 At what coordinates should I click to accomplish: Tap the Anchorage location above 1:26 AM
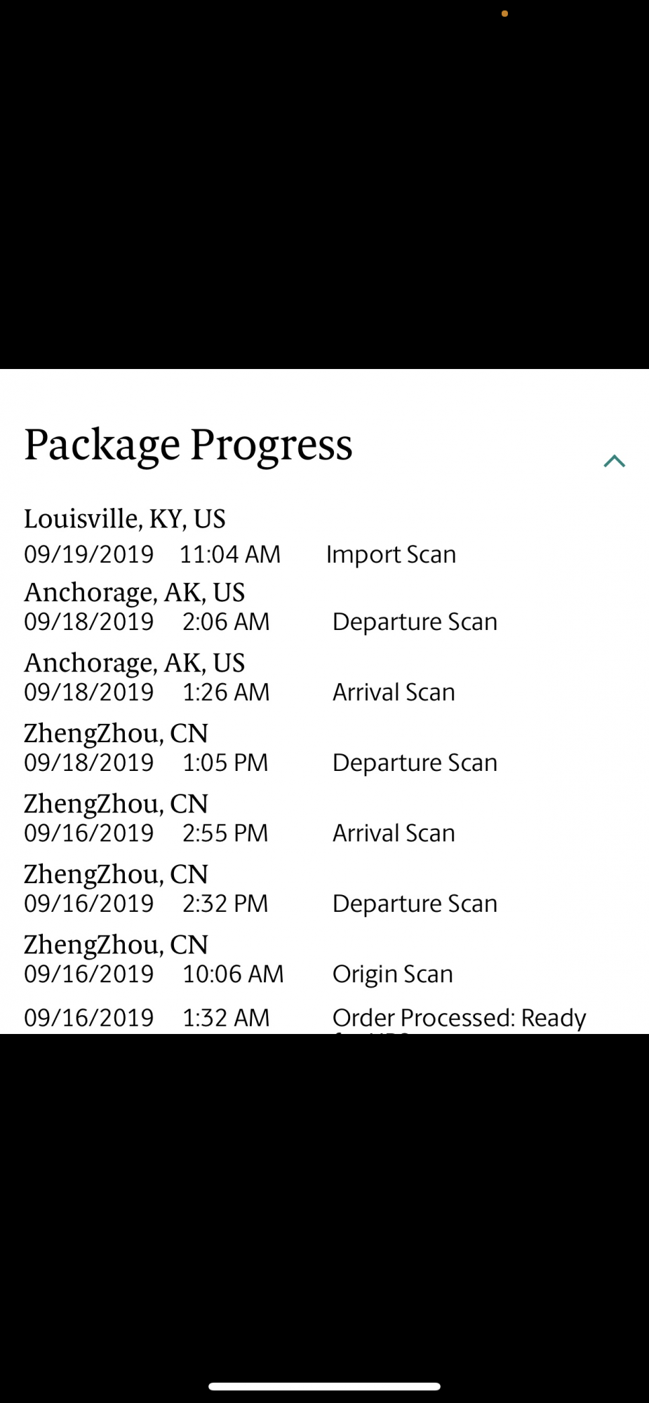point(135,663)
